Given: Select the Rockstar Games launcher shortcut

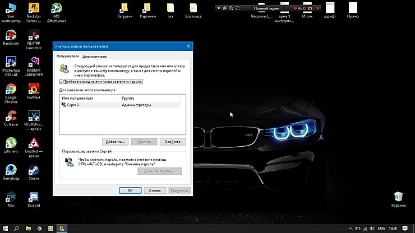Looking at the screenshot, I should tap(34, 13).
